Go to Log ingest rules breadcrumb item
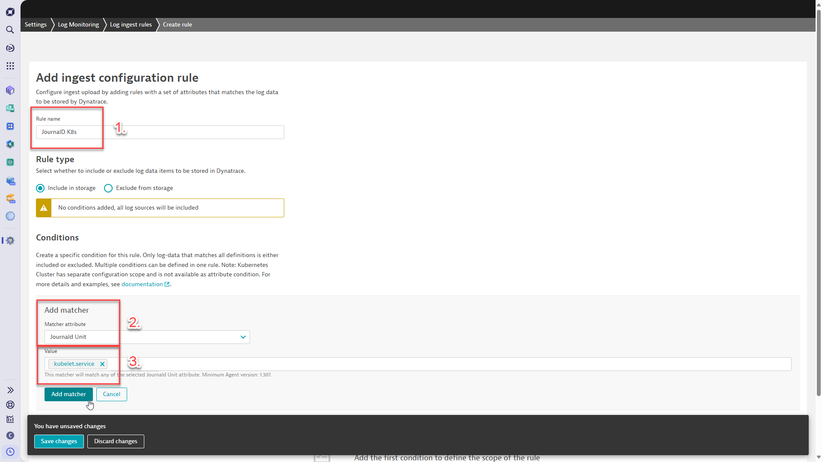This screenshot has width=822, height=462. click(131, 24)
